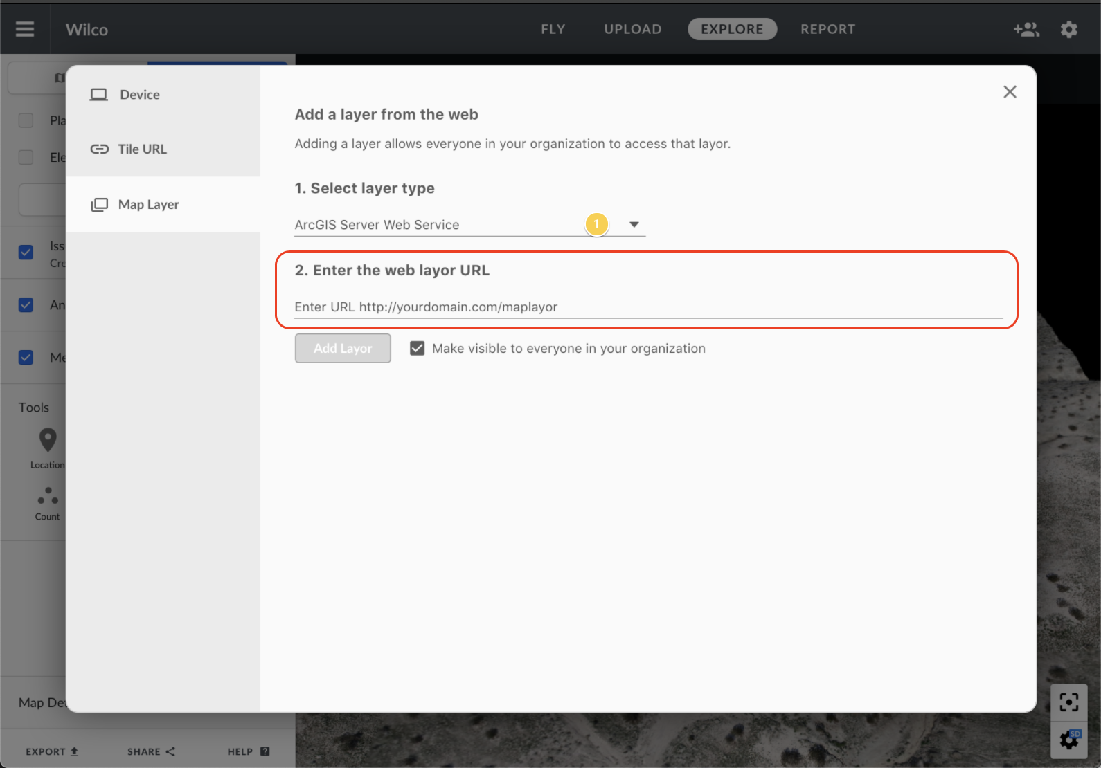Open the add users icon

[1026, 29]
